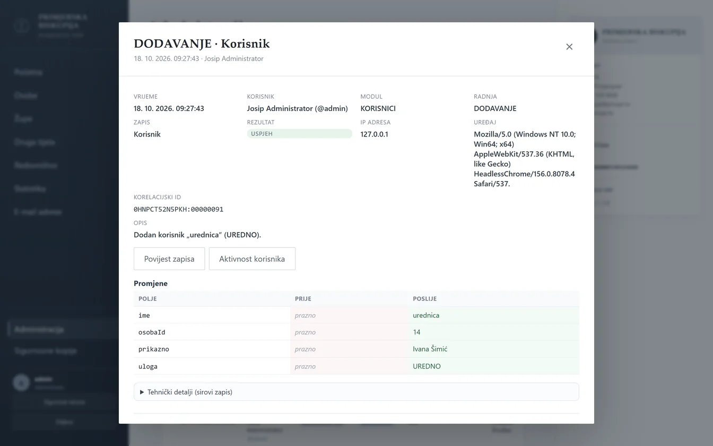The image size is (713, 446).
Task: Click the "Aktivnost korisnika" button
Action: coord(252,259)
